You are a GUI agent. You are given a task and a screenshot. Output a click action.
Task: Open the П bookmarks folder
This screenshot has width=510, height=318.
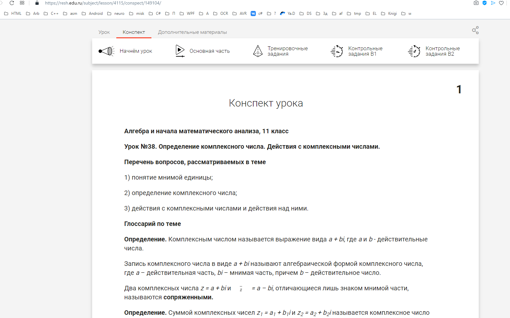click(170, 14)
